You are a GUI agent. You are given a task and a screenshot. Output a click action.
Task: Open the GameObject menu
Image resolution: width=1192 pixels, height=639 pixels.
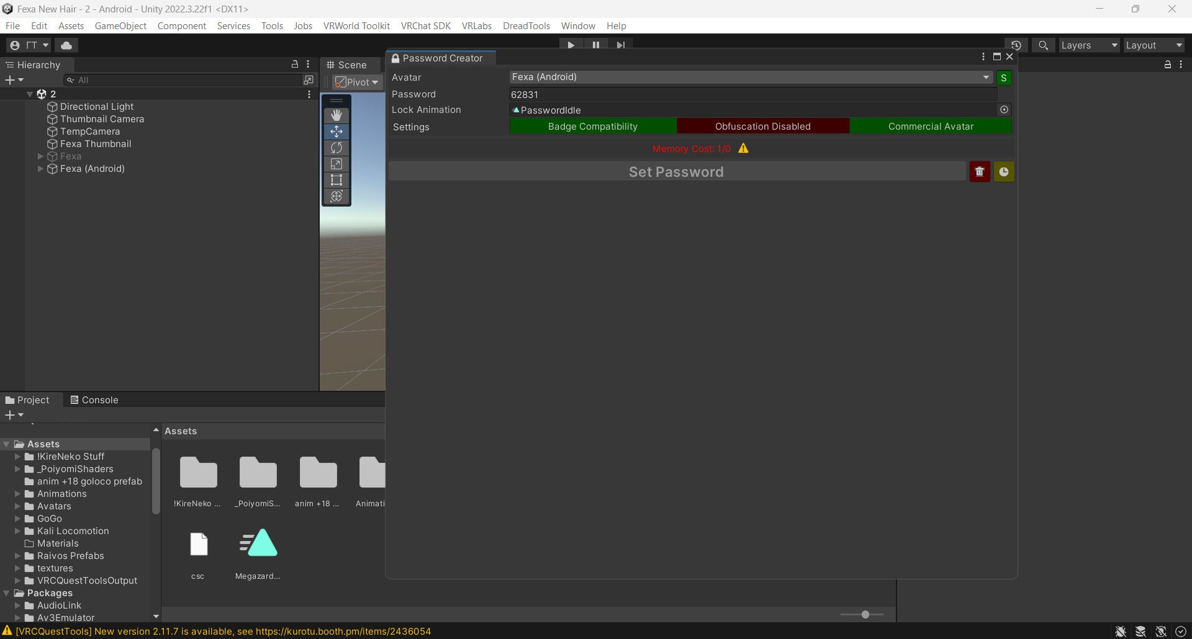[x=120, y=26]
